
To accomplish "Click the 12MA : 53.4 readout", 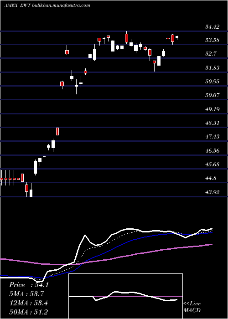I will pyautogui.click(x=29, y=303).
